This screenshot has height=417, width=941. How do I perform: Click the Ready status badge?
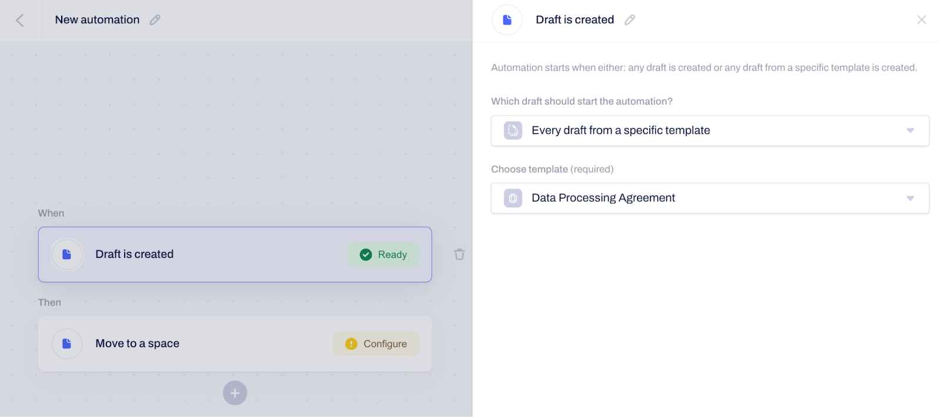[383, 254]
